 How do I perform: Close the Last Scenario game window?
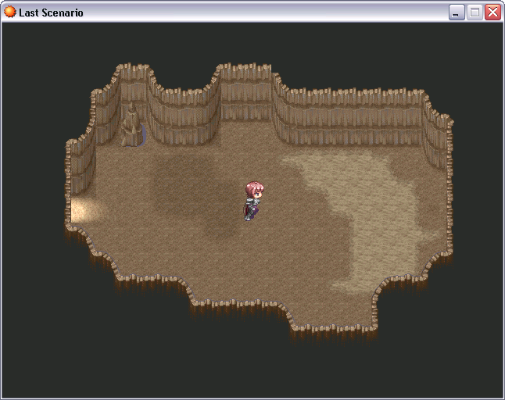[492, 12]
